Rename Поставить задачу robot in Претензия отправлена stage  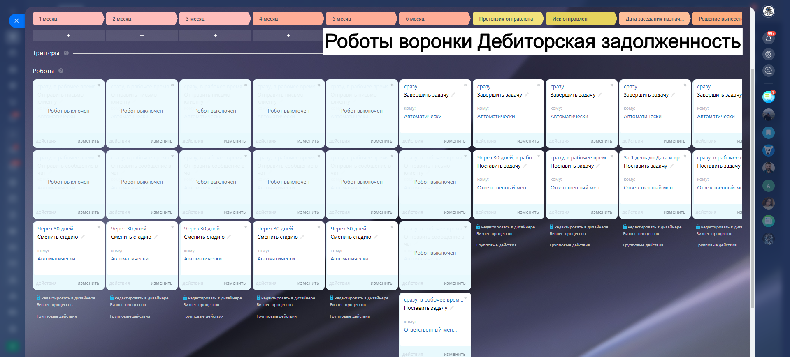[525, 166]
